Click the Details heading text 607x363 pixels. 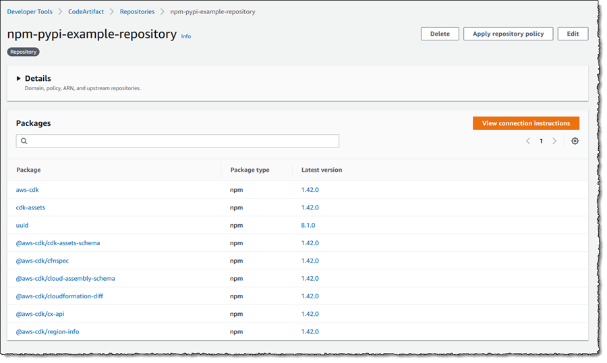[x=38, y=79]
